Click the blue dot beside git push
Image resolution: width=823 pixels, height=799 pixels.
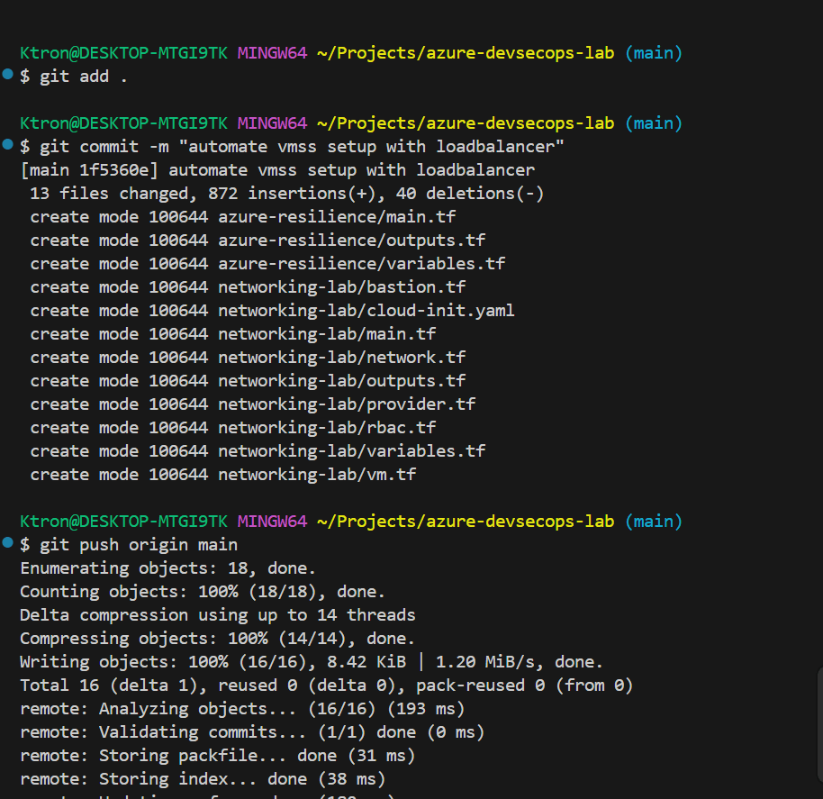pyautogui.click(x=8, y=543)
